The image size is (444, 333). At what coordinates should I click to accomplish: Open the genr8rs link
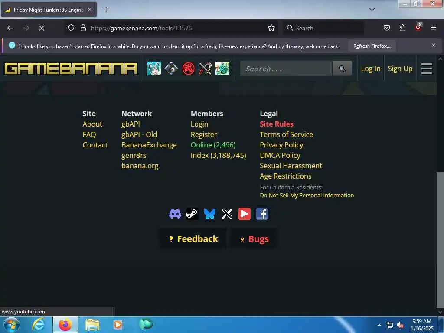[134, 156]
